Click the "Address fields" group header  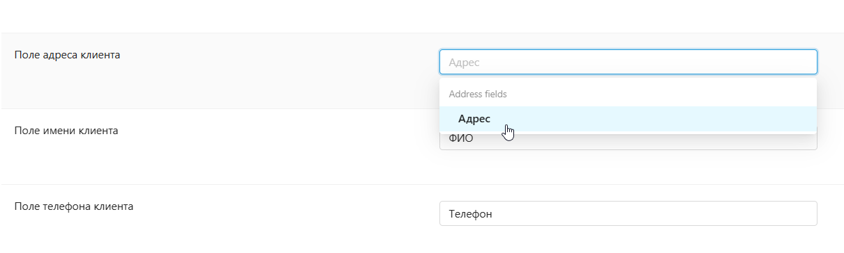pos(478,93)
